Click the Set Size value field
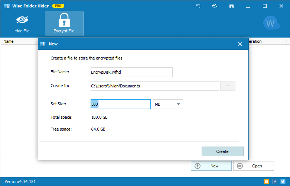290x186 pixels. (x=121, y=104)
